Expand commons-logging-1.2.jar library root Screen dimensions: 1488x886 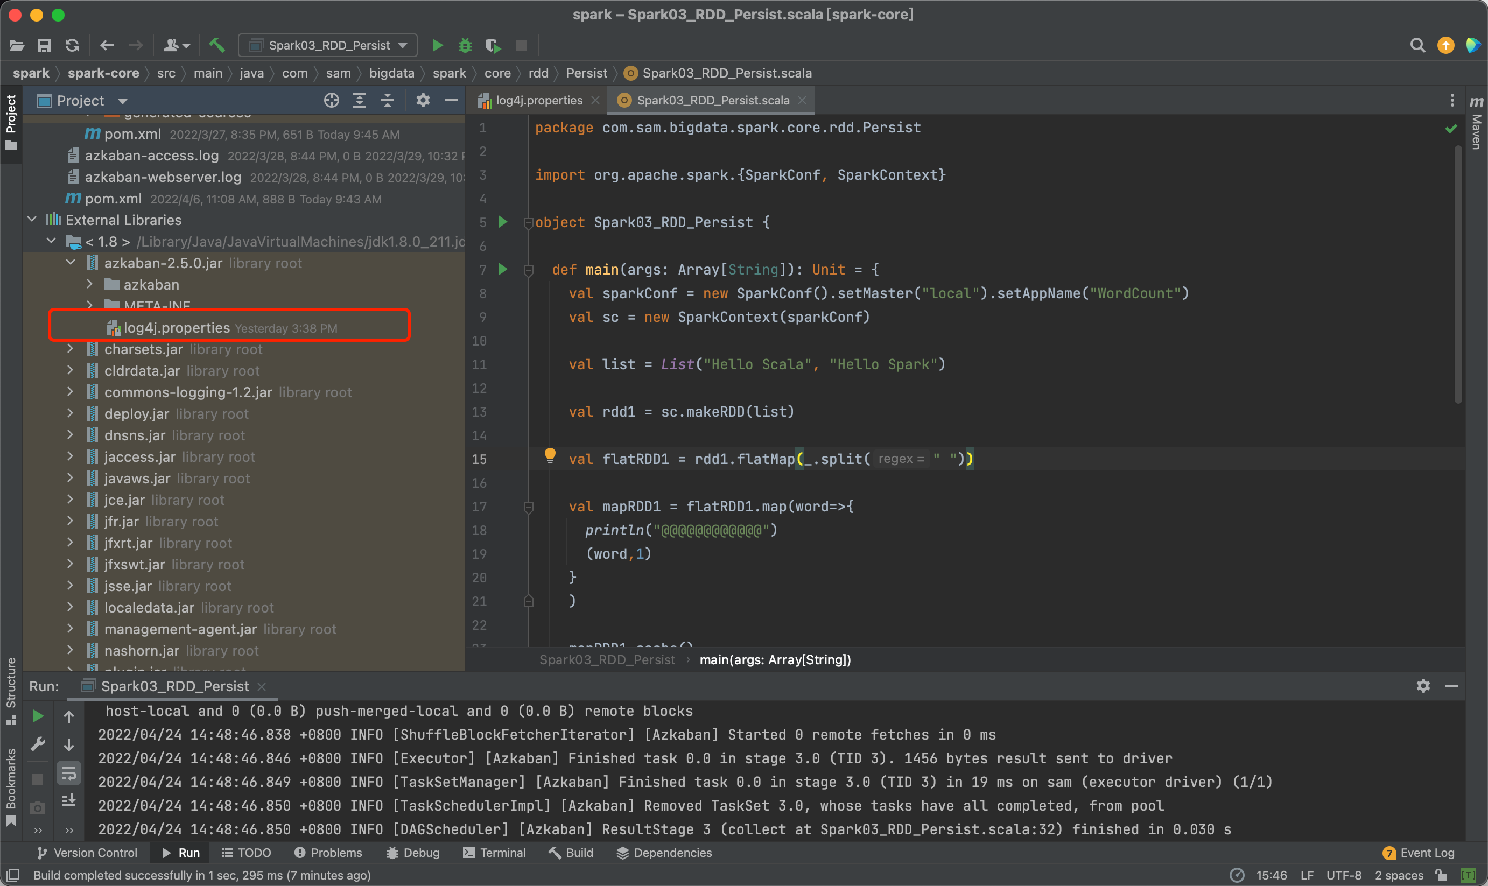click(71, 392)
